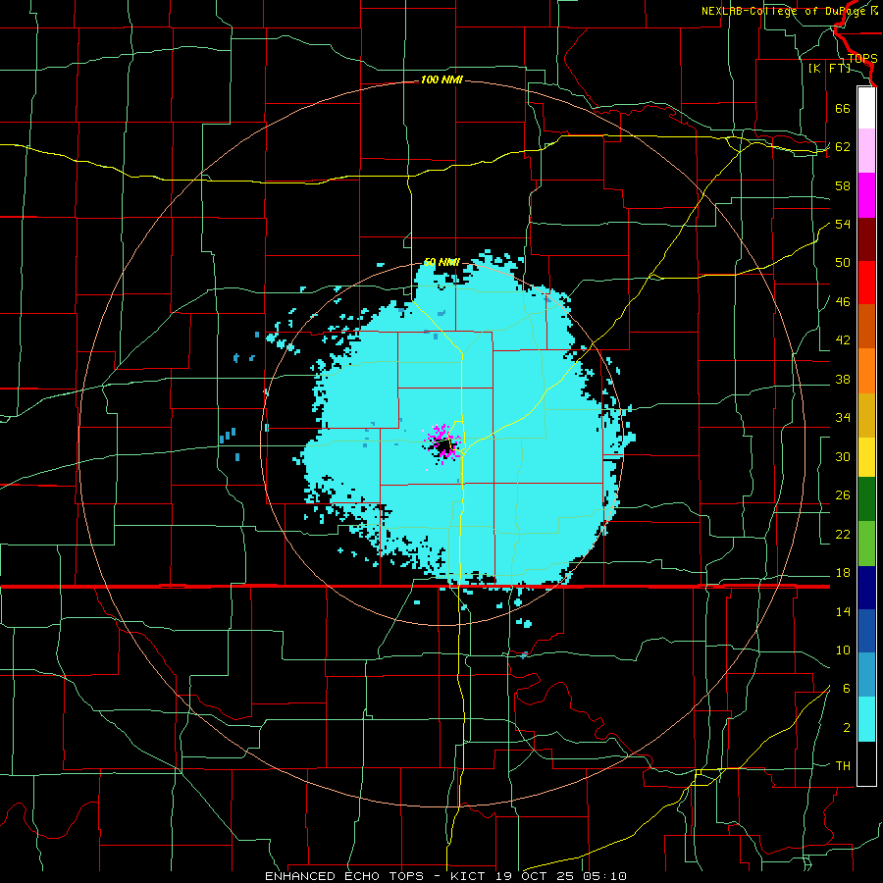Click the "30" legend value
Image resolution: width=883 pixels, height=883 pixels.
point(843,456)
